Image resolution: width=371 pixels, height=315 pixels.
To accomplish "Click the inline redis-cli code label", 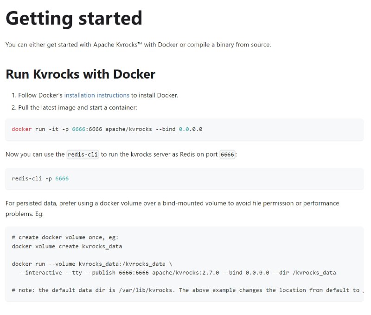I will click(x=83, y=155).
